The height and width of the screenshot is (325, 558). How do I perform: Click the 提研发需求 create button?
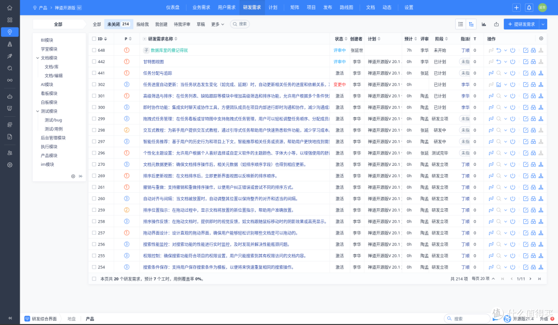(522, 24)
